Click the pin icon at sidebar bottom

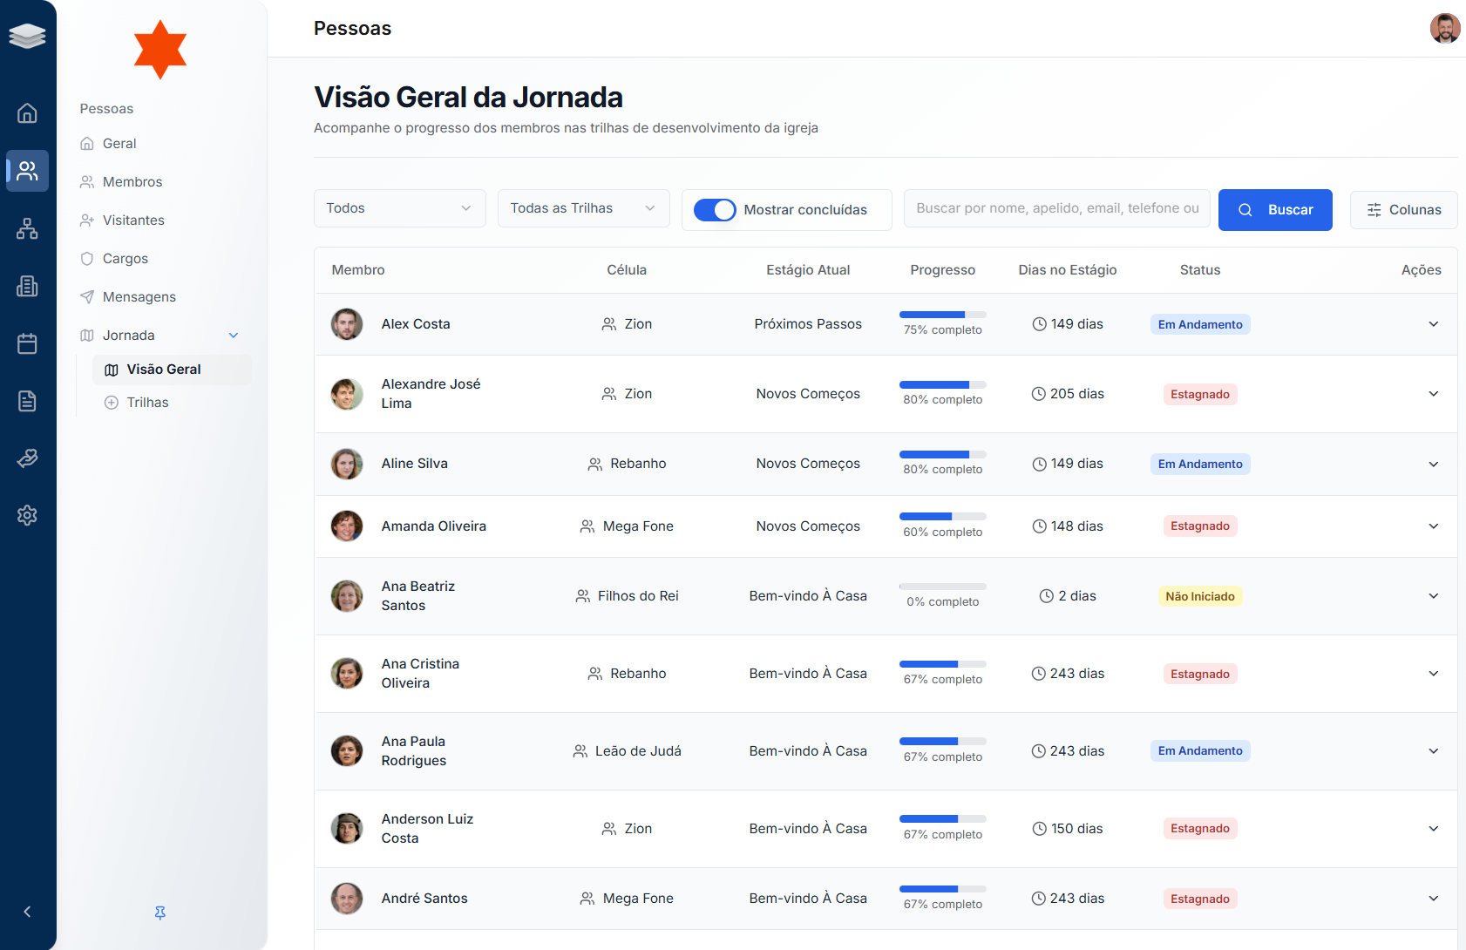(160, 913)
